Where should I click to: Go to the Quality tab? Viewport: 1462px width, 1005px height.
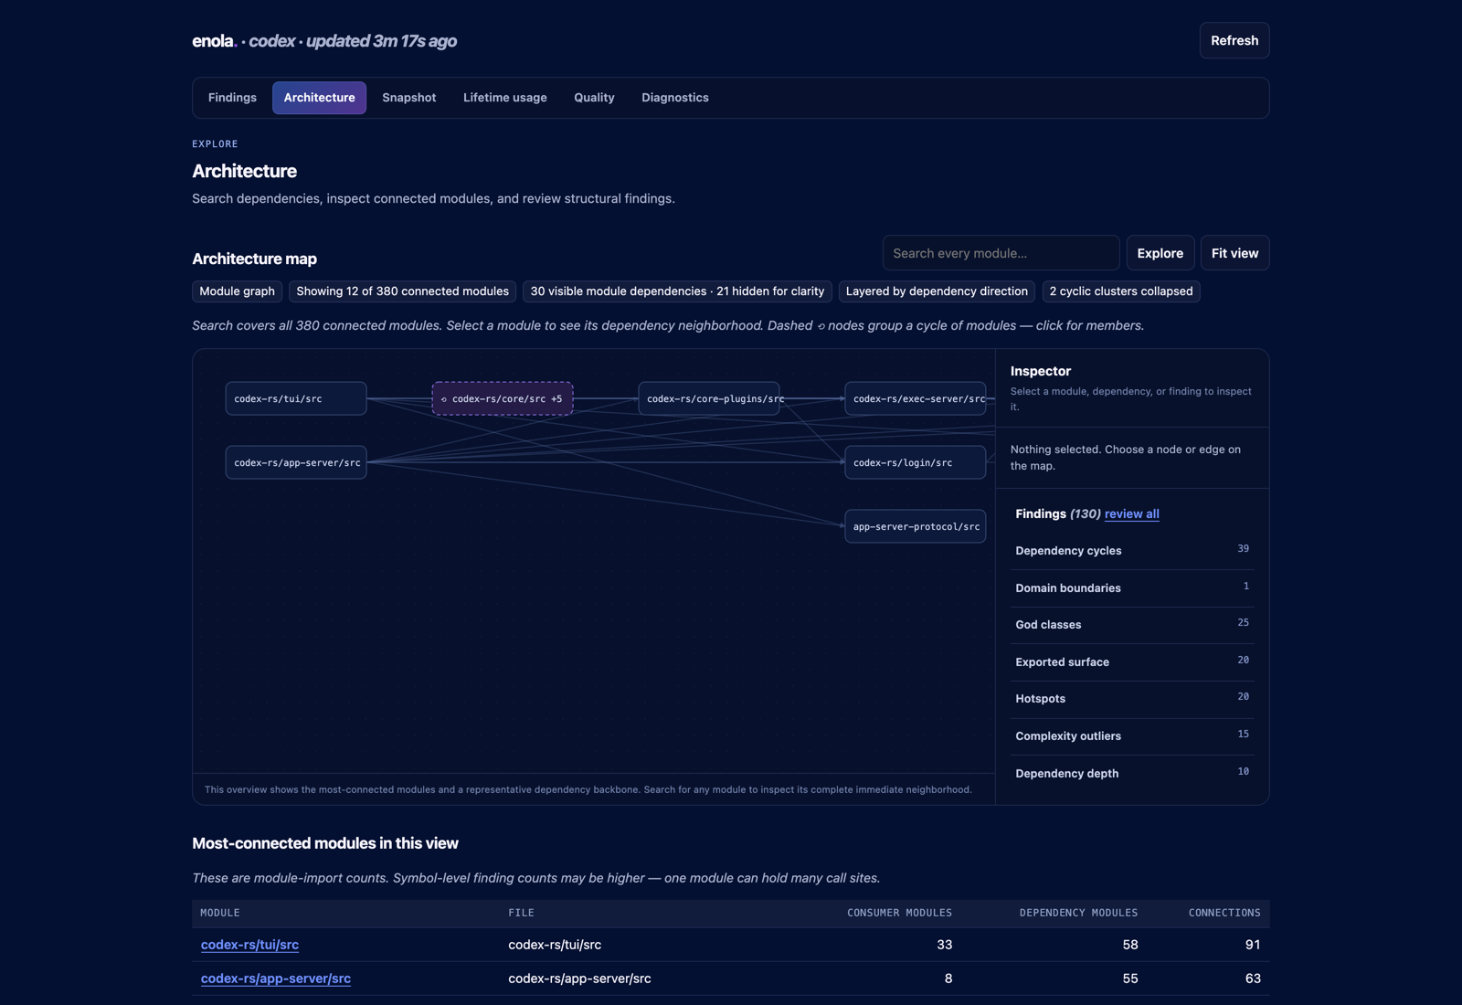click(594, 98)
